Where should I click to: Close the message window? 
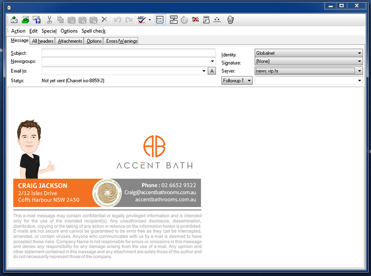coord(356,6)
